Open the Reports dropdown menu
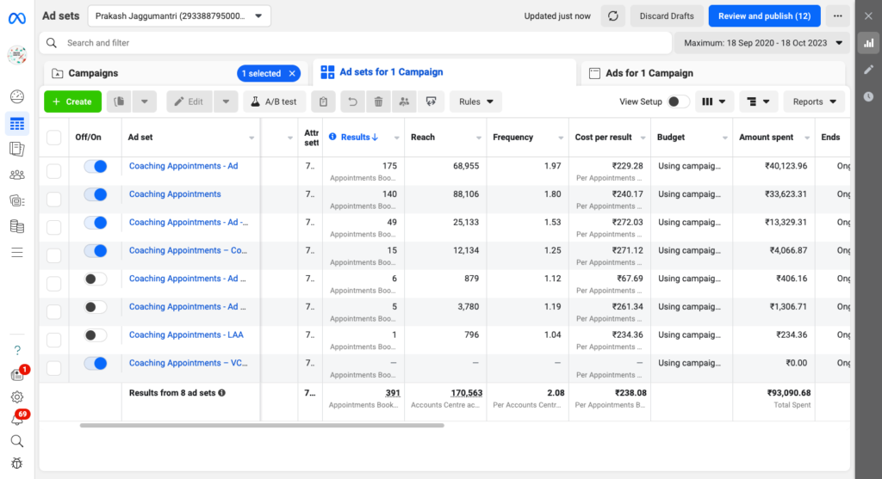 813,101
